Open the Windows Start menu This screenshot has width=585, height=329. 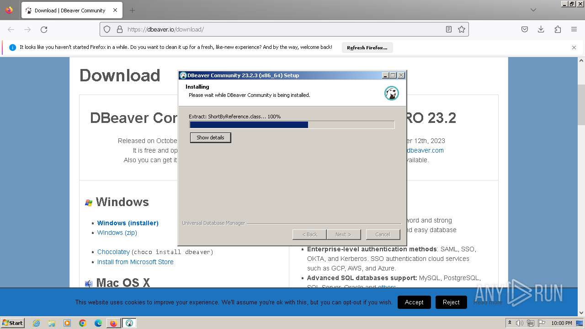tap(13, 323)
